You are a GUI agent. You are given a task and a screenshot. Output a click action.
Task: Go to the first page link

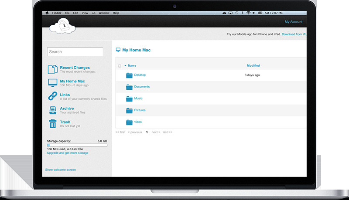point(120,132)
